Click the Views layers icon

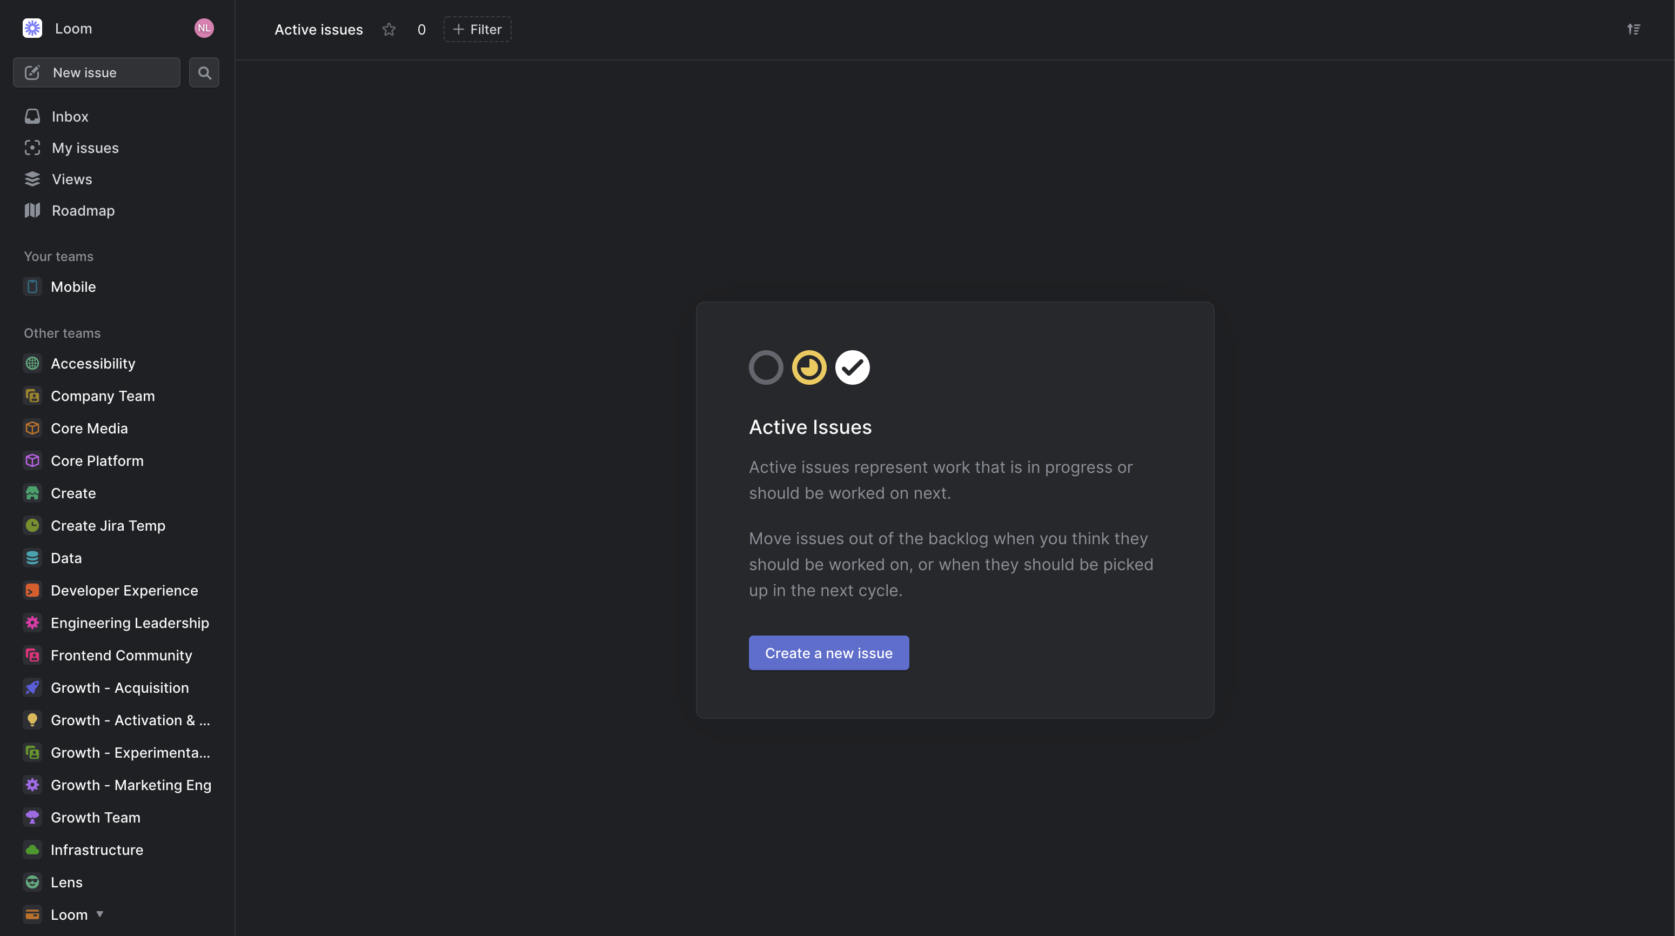(32, 179)
